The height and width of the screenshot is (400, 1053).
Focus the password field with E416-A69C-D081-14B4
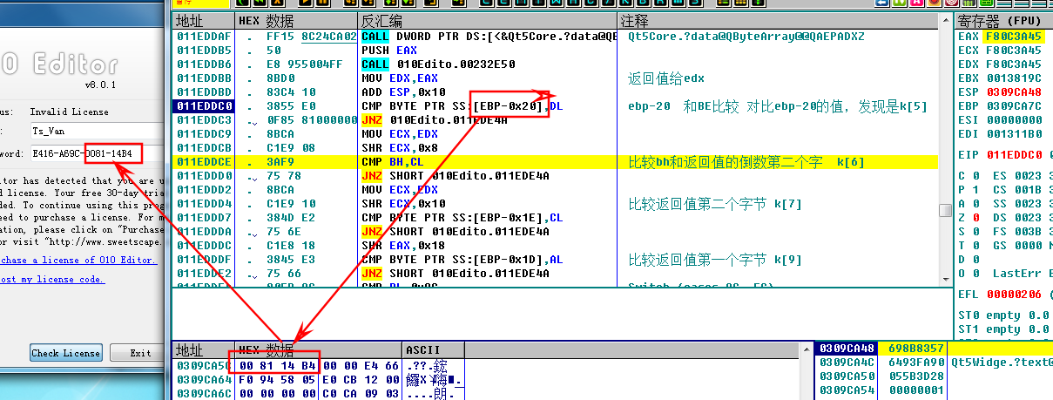pos(96,153)
